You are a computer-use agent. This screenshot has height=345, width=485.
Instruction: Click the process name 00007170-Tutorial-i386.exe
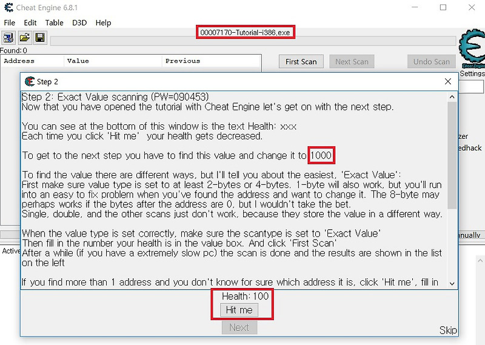click(x=246, y=32)
